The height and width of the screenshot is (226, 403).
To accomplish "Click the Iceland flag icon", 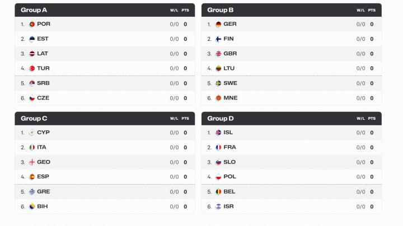I will click(x=218, y=133).
